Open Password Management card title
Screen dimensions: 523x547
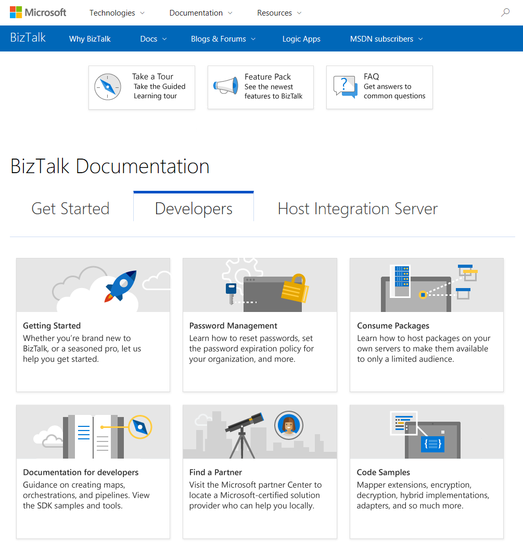(233, 326)
